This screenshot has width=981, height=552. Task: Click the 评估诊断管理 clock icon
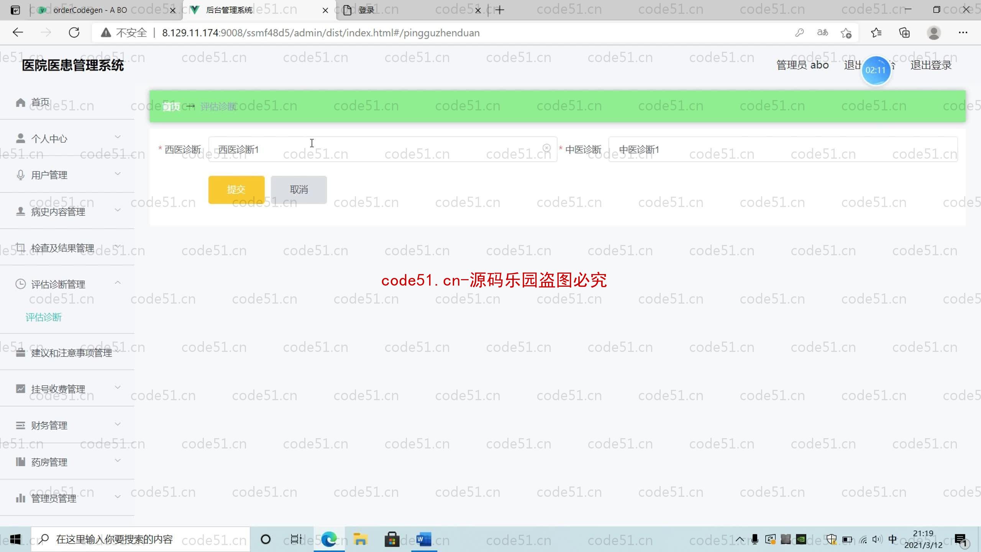pos(20,284)
